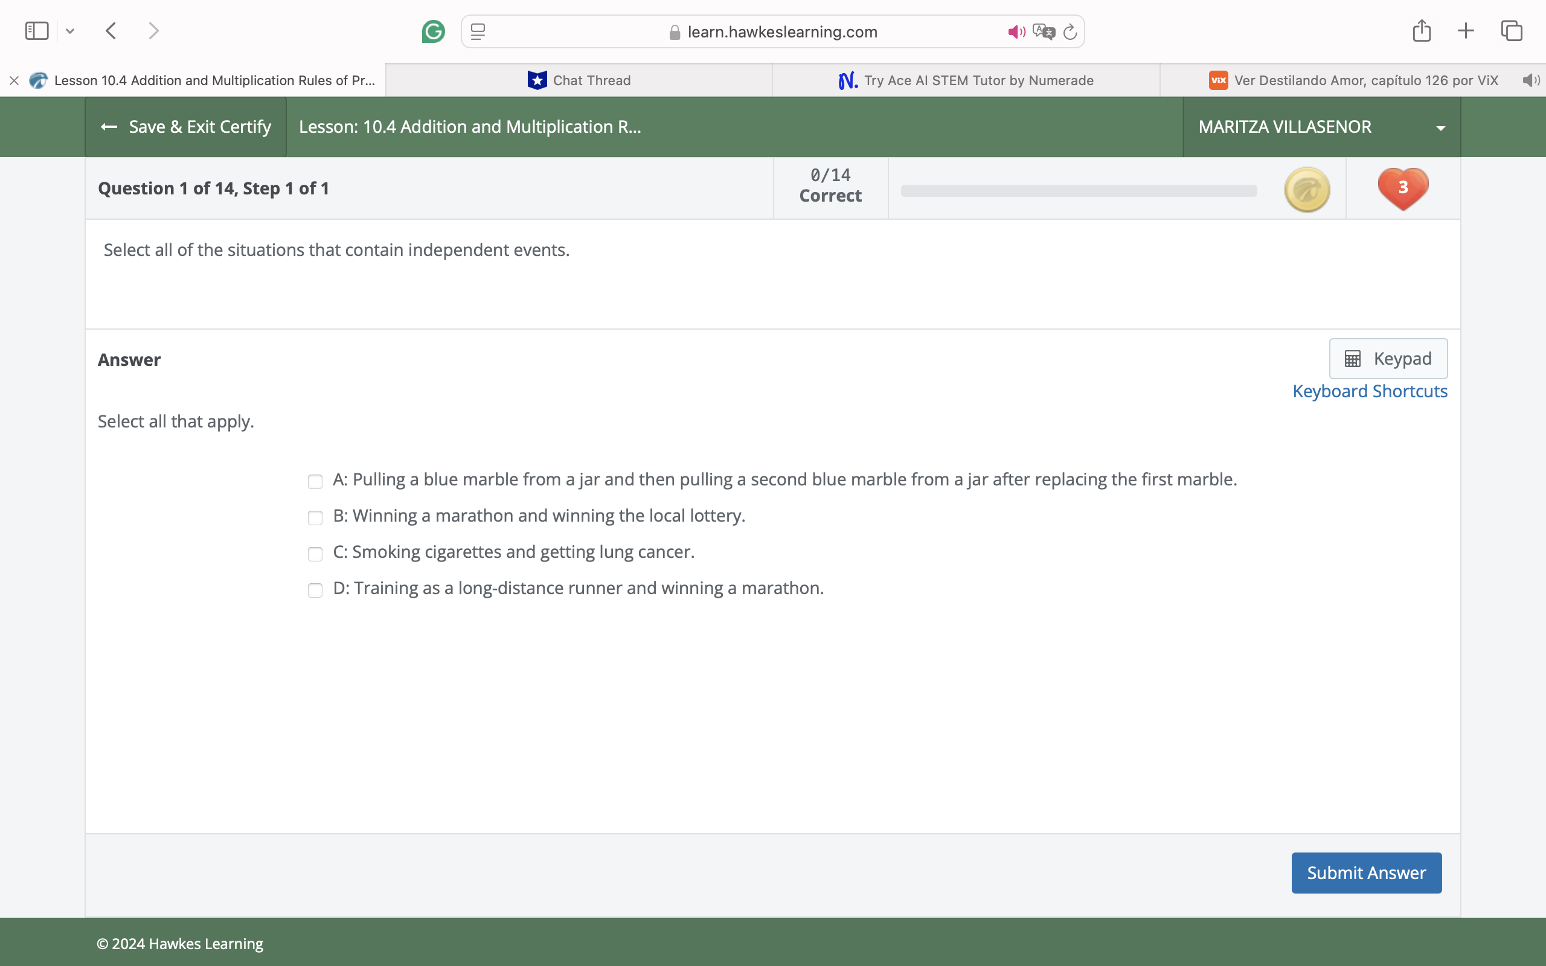Open the translate page icon

point(1043,31)
